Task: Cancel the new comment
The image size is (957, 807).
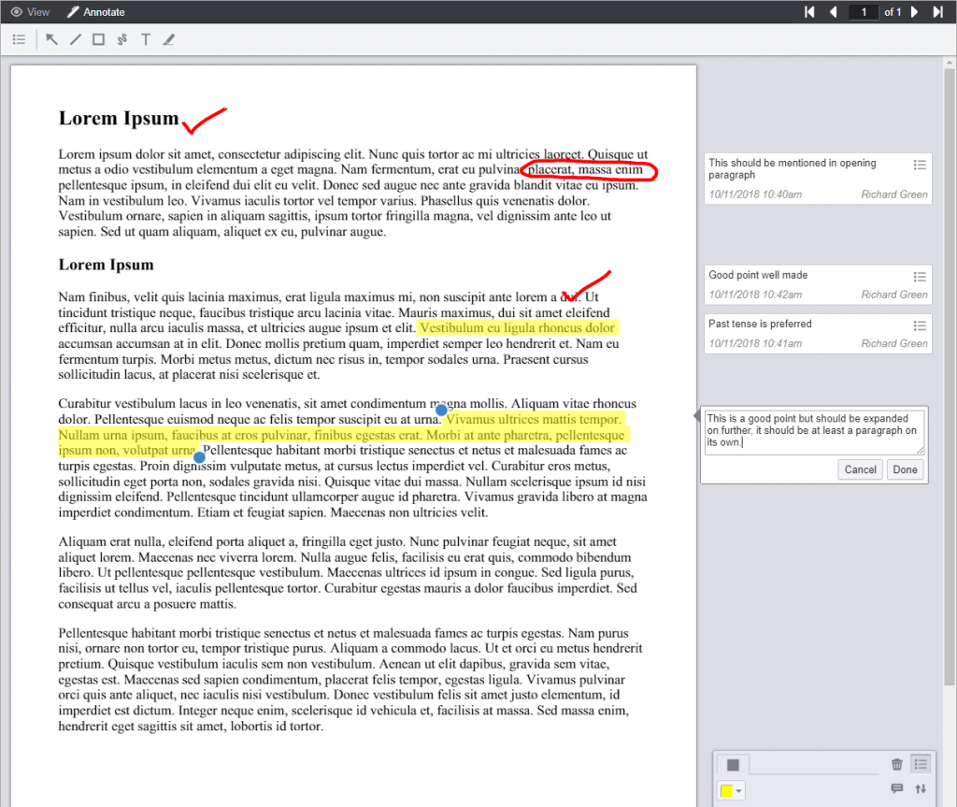Action: point(860,469)
